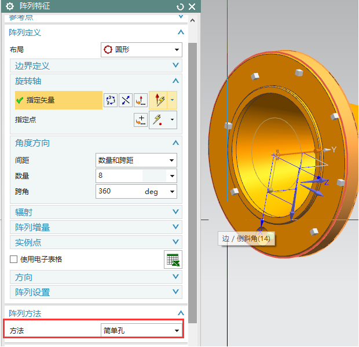The image size is (359, 347).
Task: Open the vector dialog icon
Action: pos(140,100)
